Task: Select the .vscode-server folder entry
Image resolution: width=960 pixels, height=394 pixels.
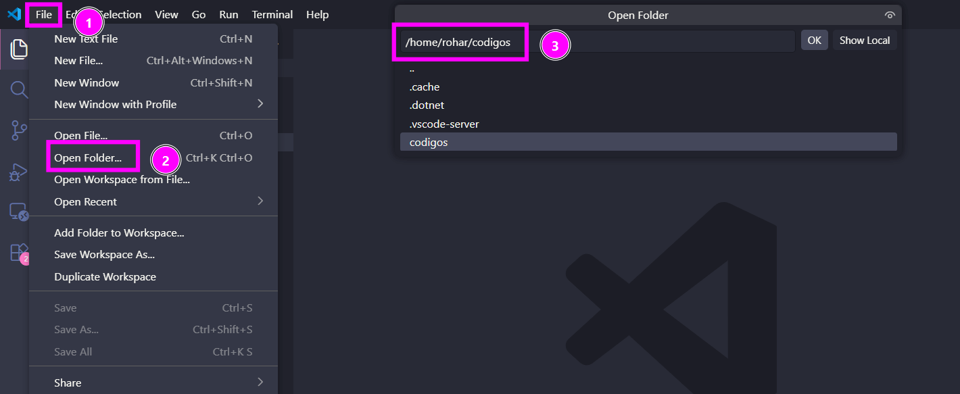Action: (648, 124)
